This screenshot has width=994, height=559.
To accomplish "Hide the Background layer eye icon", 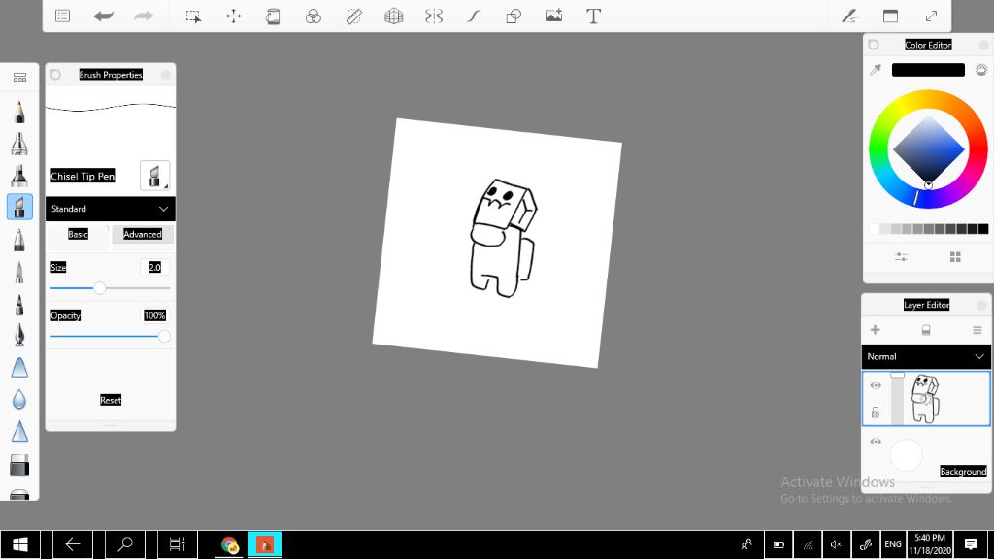I will 876,442.
